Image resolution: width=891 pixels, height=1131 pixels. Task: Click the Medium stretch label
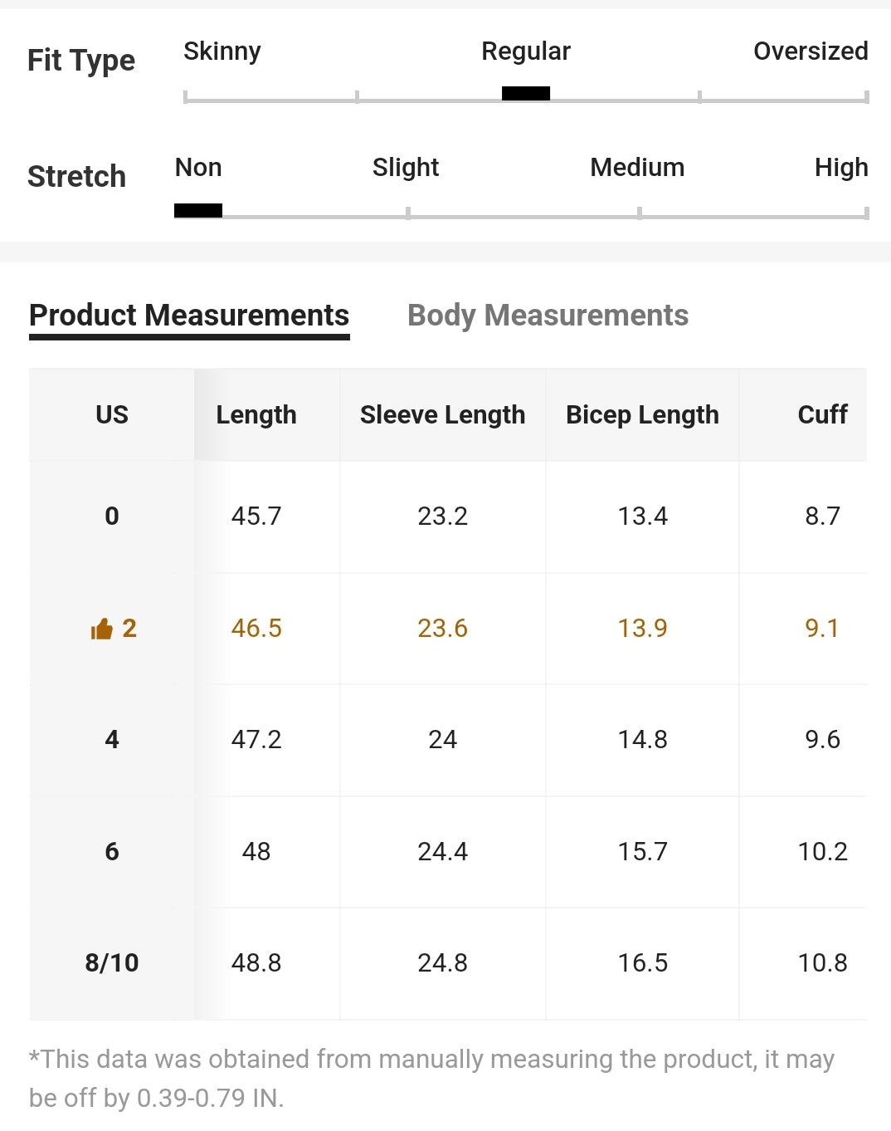coord(637,168)
